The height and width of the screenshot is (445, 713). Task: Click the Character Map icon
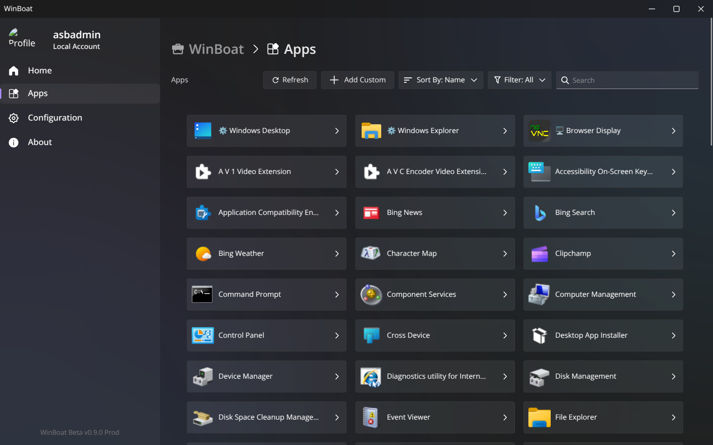point(371,253)
